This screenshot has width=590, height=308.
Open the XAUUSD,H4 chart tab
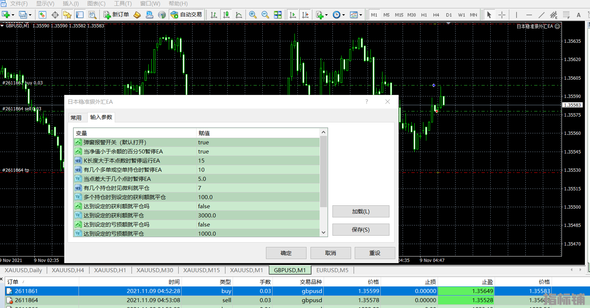[x=68, y=270]
